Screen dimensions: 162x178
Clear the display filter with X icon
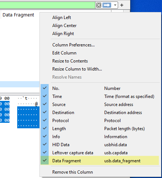click(99, 5)
